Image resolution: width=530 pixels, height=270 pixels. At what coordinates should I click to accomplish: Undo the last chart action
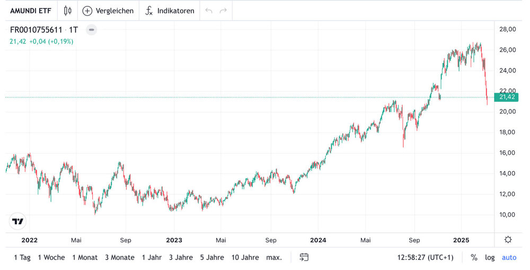tap(209, 11)
